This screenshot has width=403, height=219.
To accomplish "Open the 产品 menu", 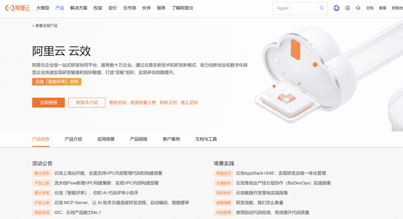I will point(60,8).
